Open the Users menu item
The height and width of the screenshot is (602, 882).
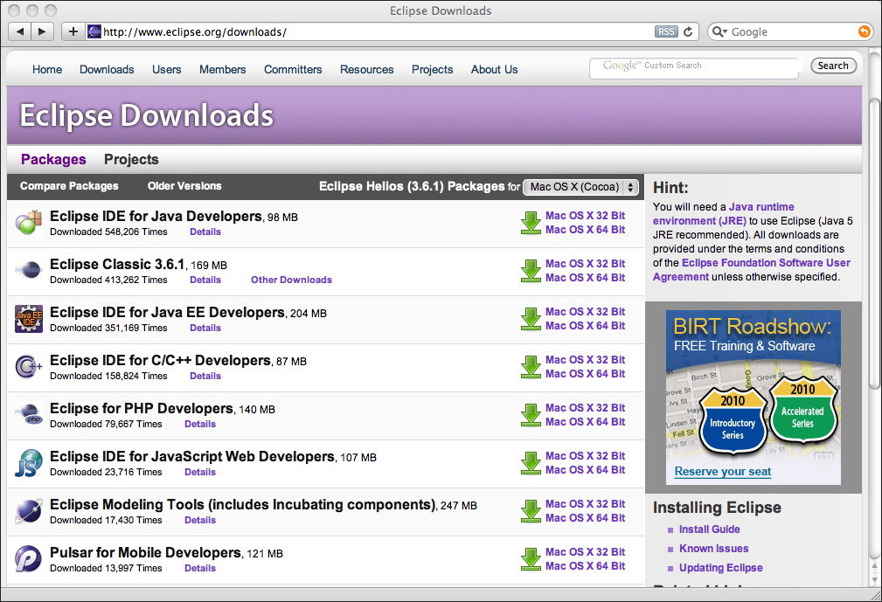point(166,69)
